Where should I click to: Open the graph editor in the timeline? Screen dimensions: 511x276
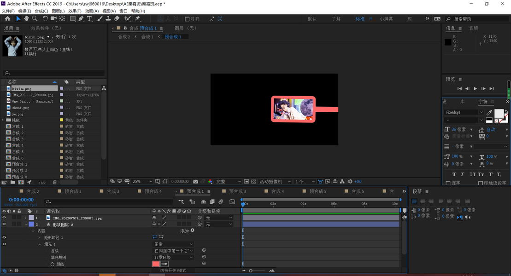(232, 202)
